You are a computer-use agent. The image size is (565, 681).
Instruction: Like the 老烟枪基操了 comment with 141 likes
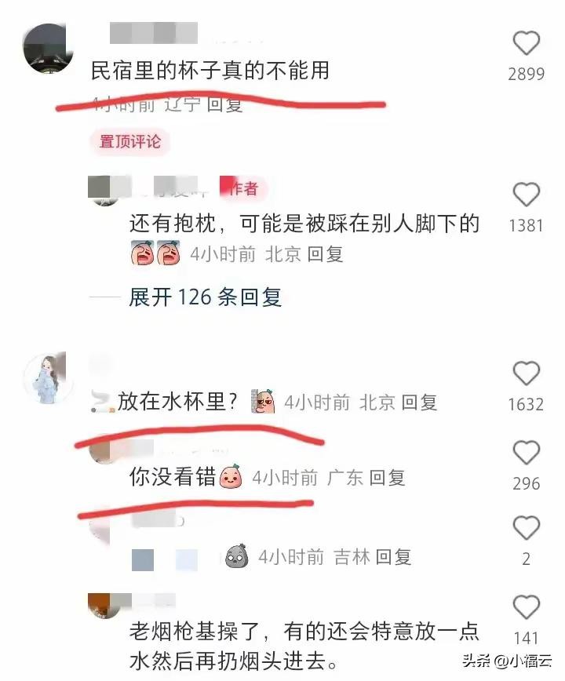pyautogui.click(x=526, y=606)
